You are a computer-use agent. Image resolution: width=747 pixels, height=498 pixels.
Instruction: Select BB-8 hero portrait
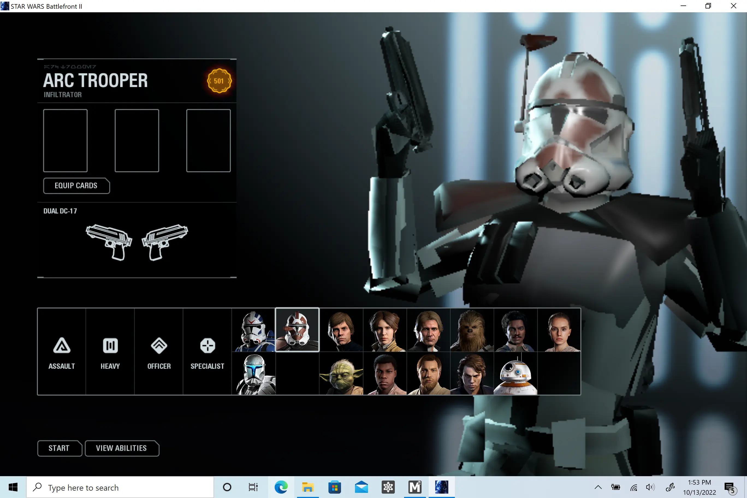(515, 373)
